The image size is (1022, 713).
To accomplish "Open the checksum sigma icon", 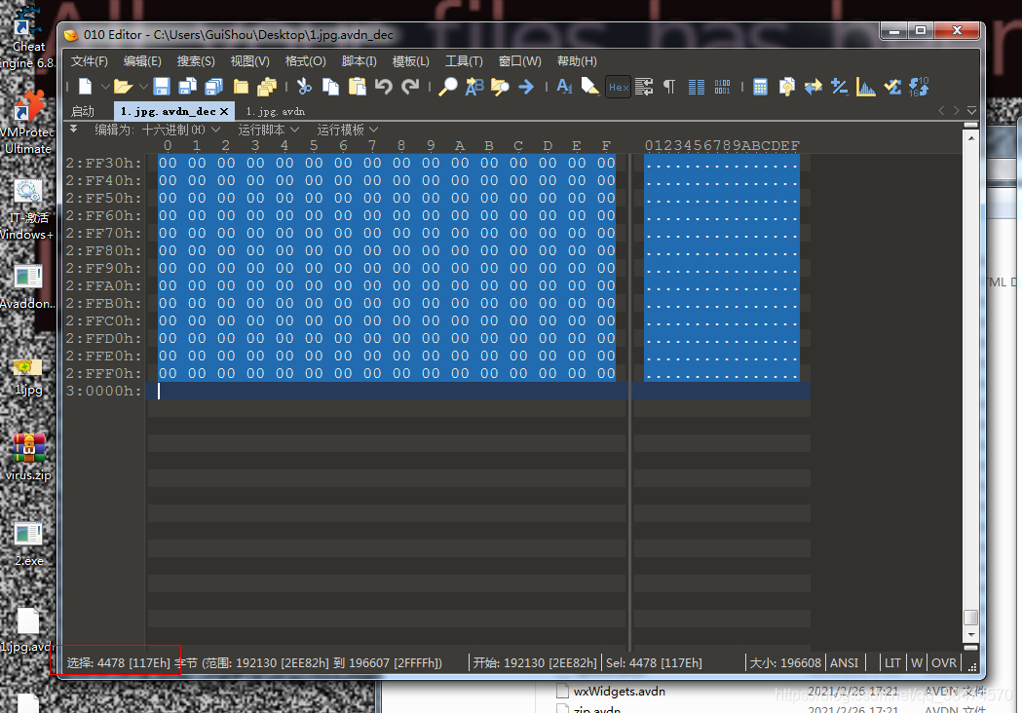I will [x=892, y=86].
